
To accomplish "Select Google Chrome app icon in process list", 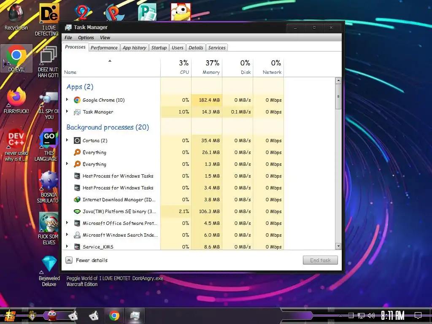I will (x=77, y=100).
